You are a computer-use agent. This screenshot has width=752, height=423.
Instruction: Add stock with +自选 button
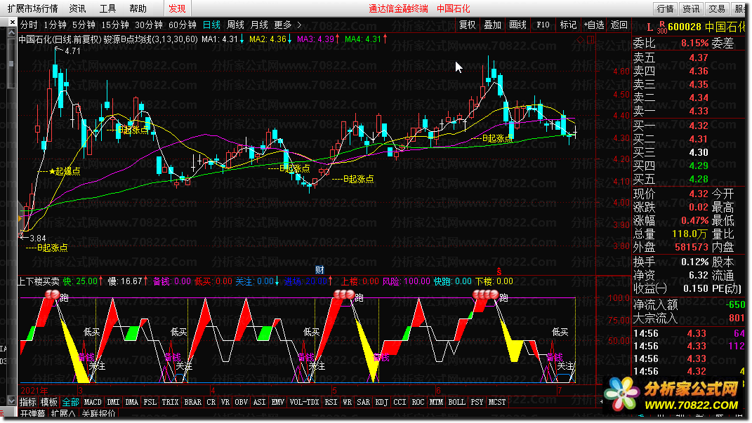(x=594, y=25)
